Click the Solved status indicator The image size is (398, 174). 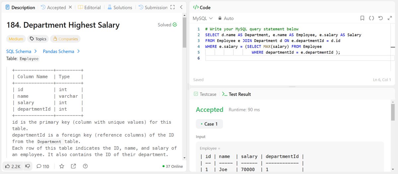167,25
